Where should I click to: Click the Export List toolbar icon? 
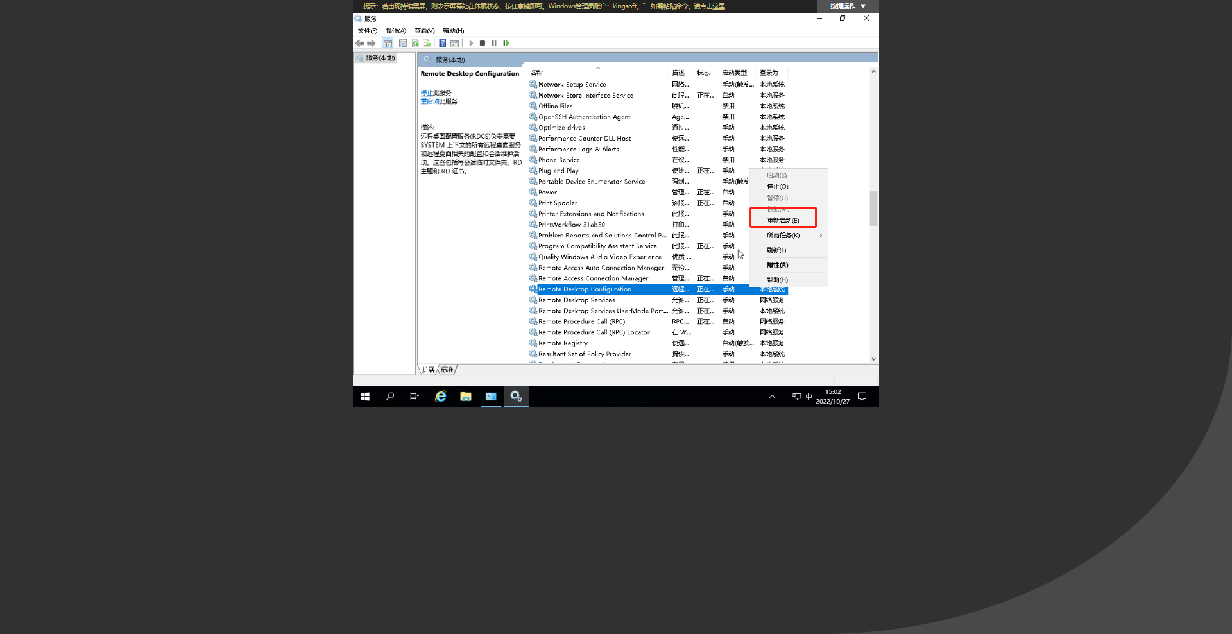tap(427, 44)
